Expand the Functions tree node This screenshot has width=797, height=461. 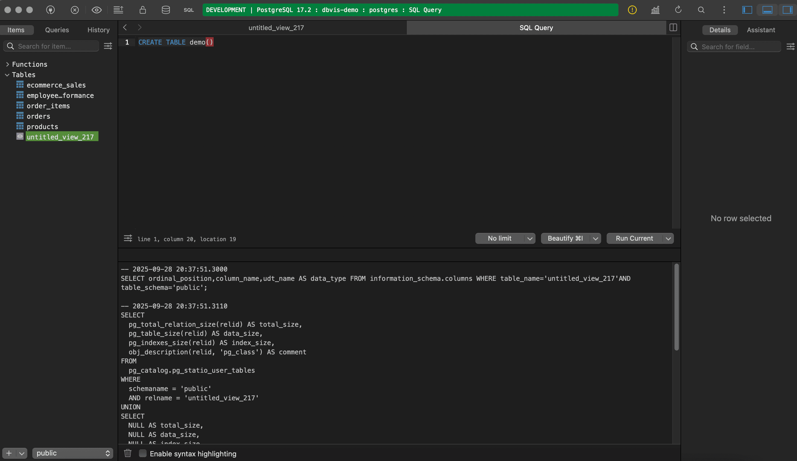[8, 64]
